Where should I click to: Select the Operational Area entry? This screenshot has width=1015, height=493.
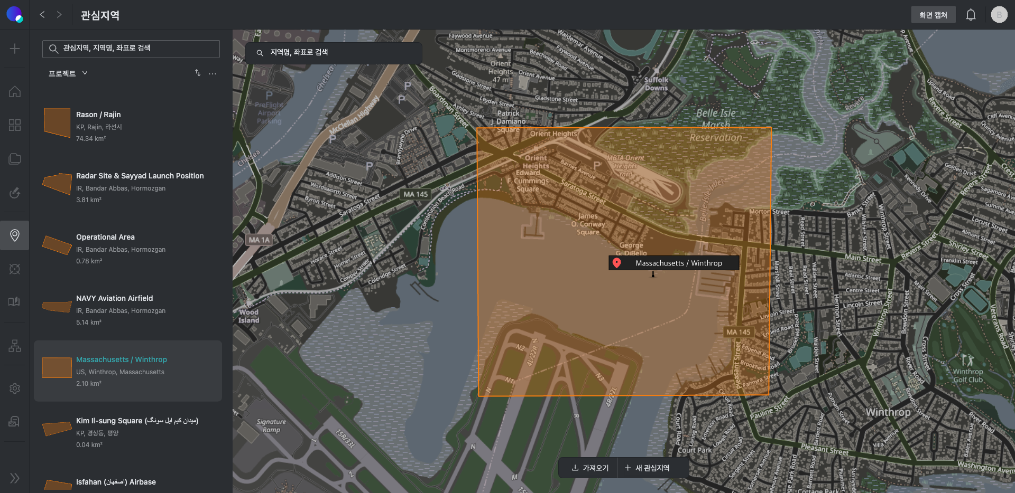[x=128, y=249]
